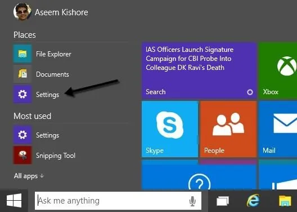297x212 pixels.
Task: Click the Documents folder icon under Places
Action: pyautogui.click(x=22, y=74)
